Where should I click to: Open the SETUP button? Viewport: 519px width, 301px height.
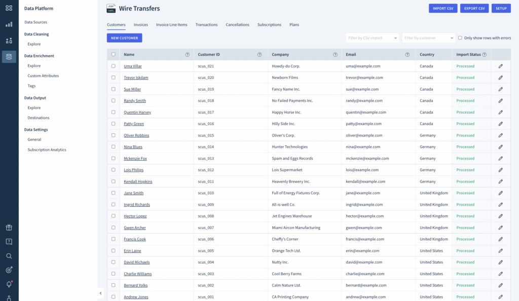(501, 8)
